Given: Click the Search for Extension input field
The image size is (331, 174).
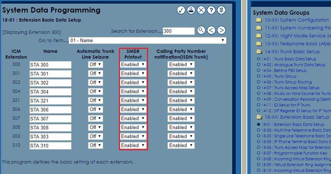Looking at the screenshot, I should pyautogui.click(x=179, y=31).
